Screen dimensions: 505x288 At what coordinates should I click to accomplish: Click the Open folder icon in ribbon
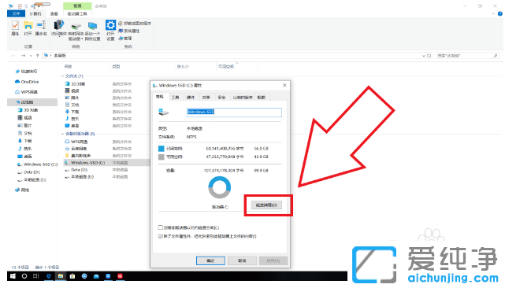click(28, 28)
